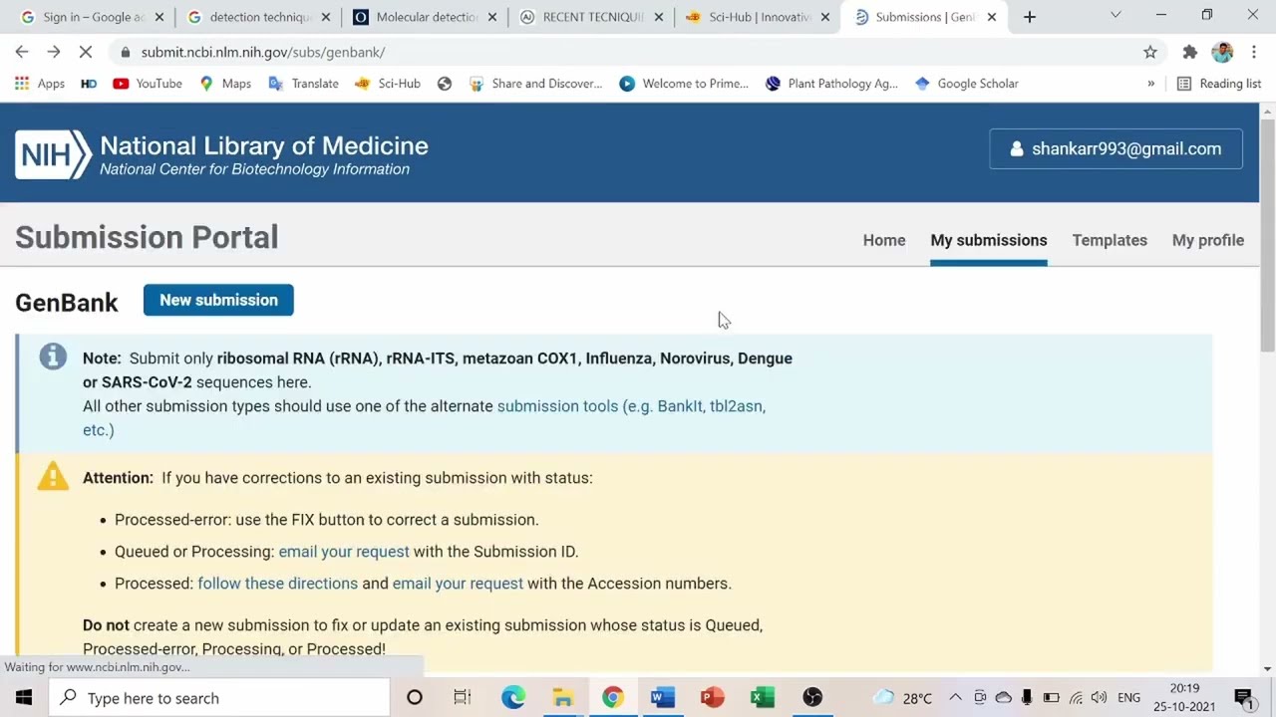Open the Chrome three-dot menu
This screenshot has width=1276, height=717.
[1254, 52]
